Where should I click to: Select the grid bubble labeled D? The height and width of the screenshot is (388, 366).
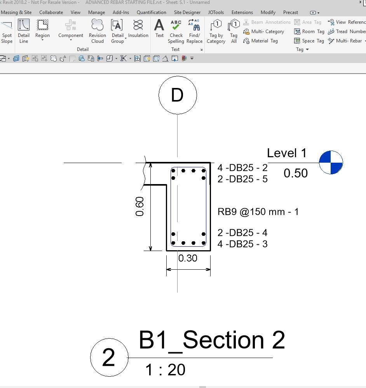[x=178, y=95]
